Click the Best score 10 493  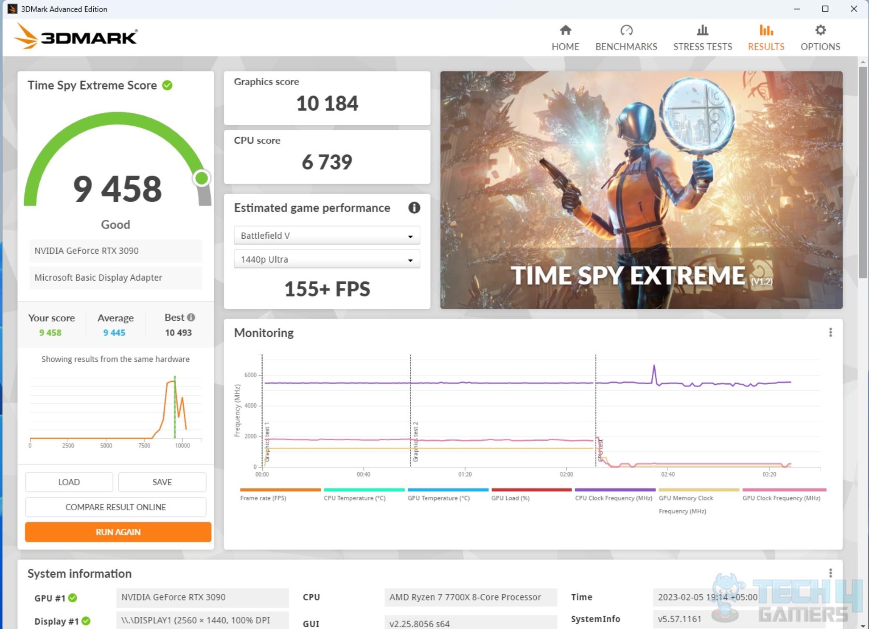178,333
